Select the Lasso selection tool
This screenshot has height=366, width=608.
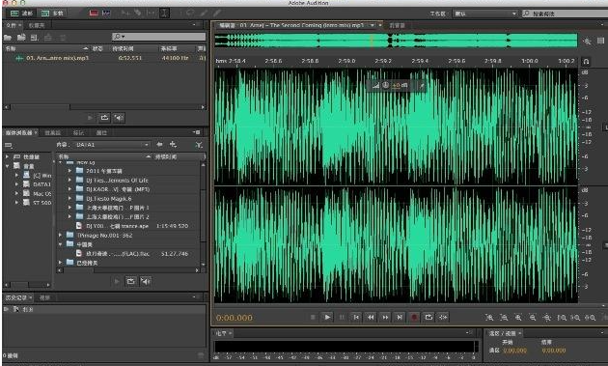190,14
